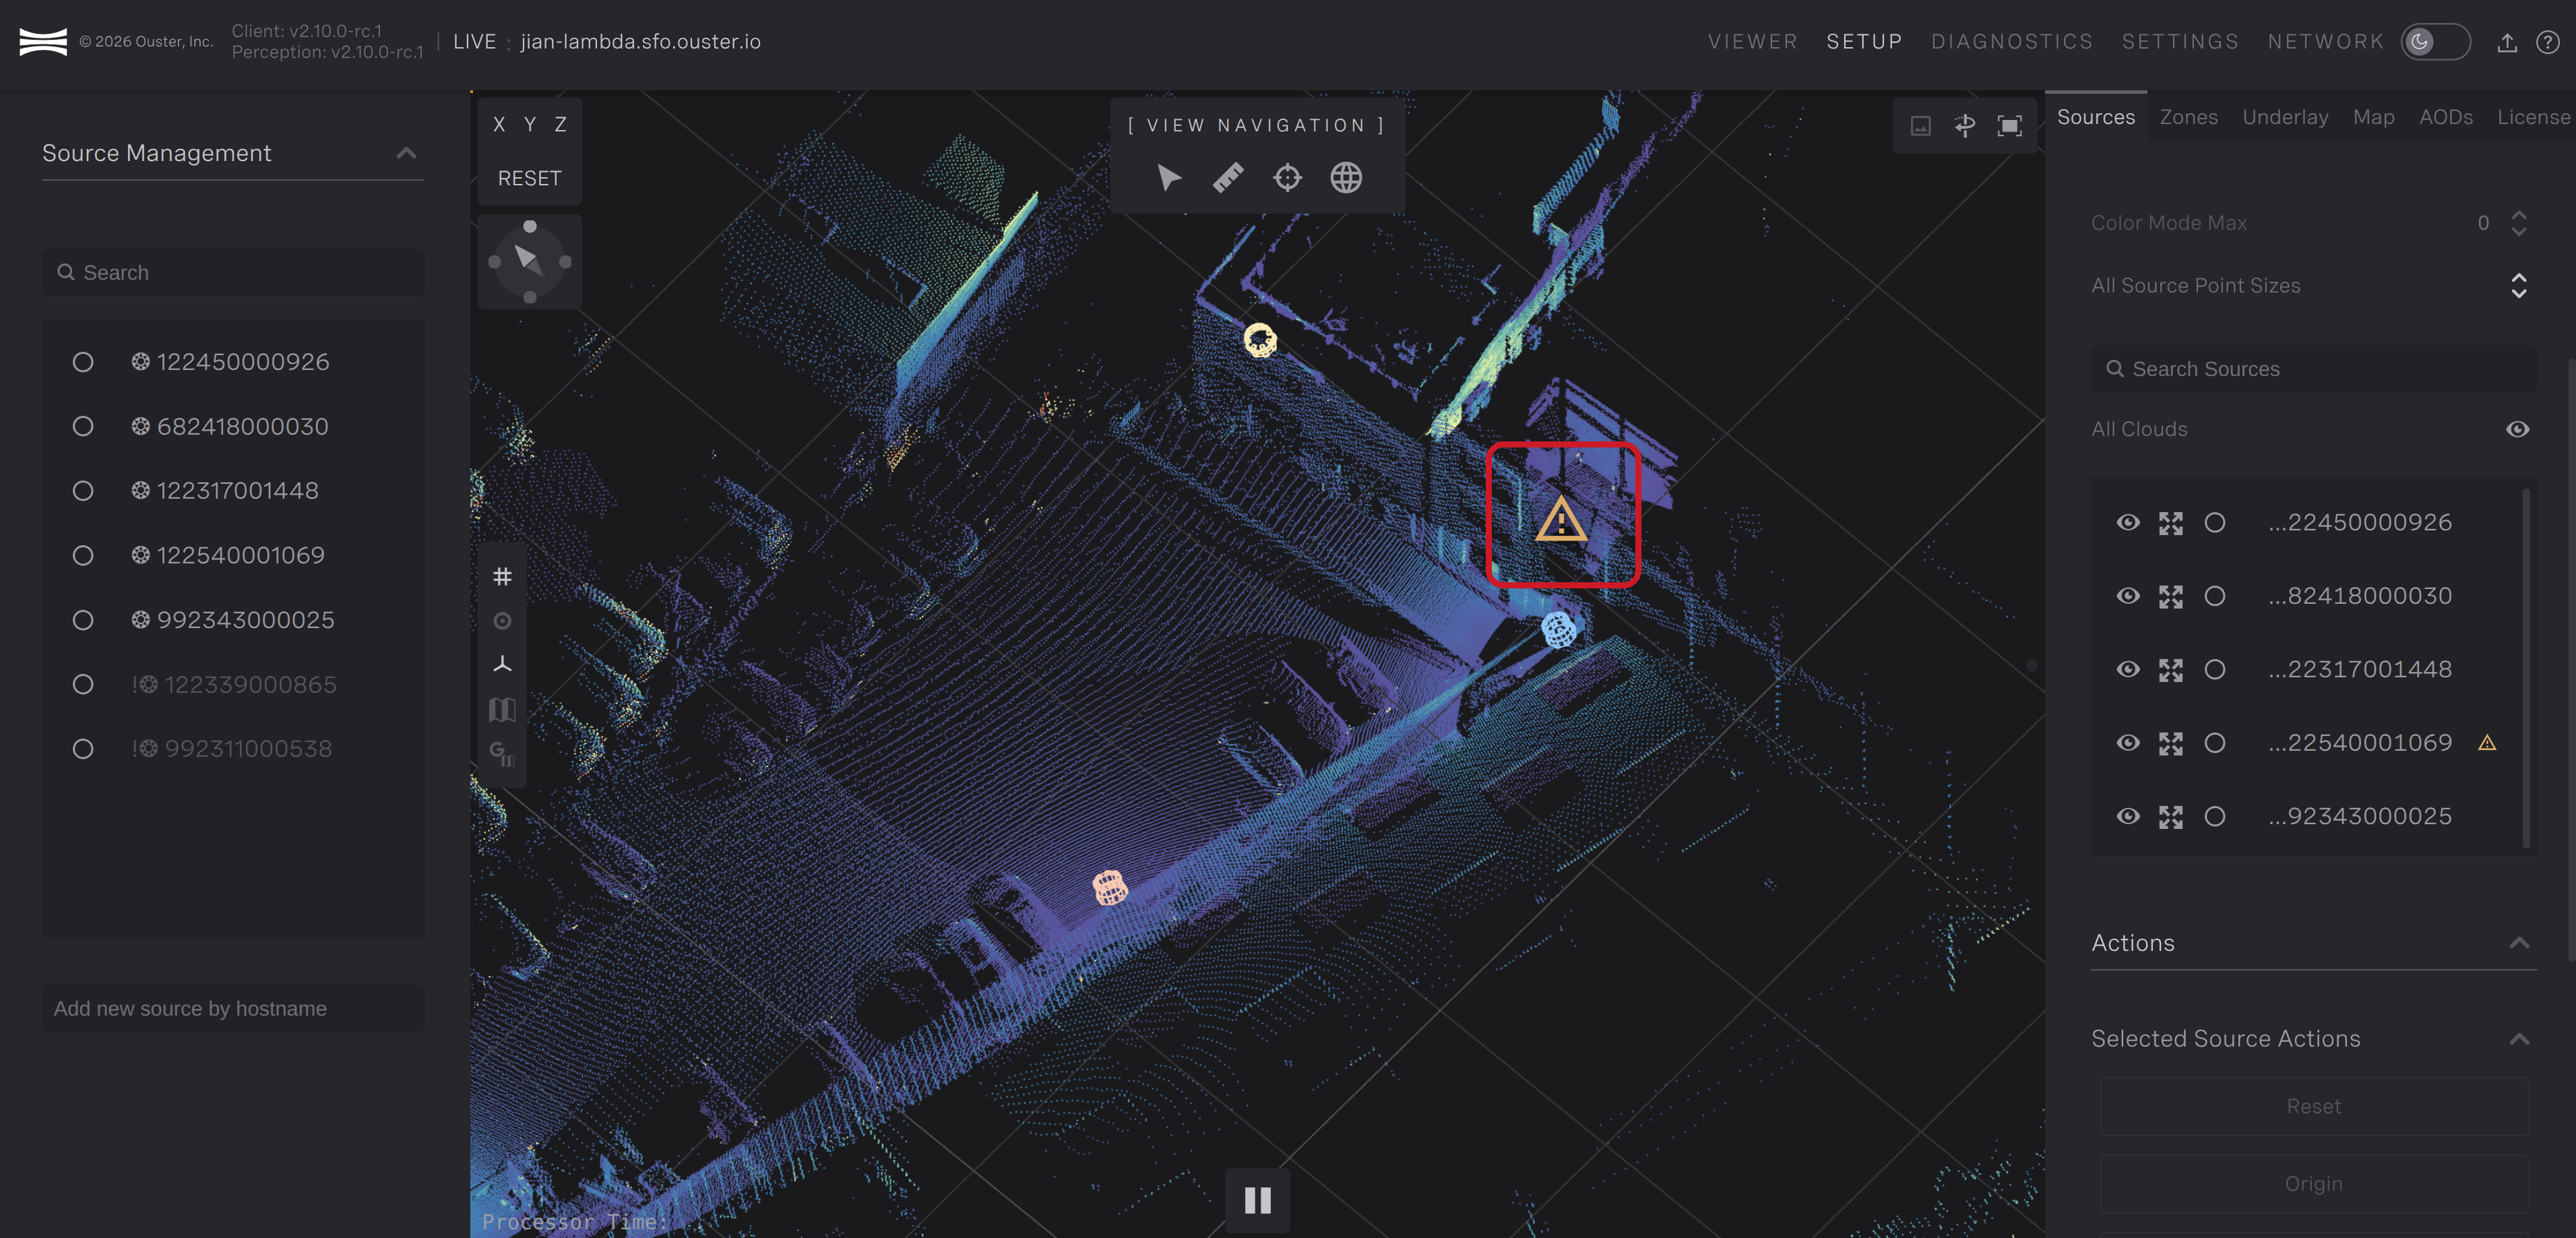Click the circle target icon below the grid icon
Viewport: 2576px width, 1238px height.
pyautogui.click(x=502, y=621)
